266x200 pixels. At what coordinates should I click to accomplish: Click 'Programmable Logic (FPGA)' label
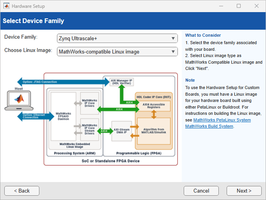pos(139,153)
